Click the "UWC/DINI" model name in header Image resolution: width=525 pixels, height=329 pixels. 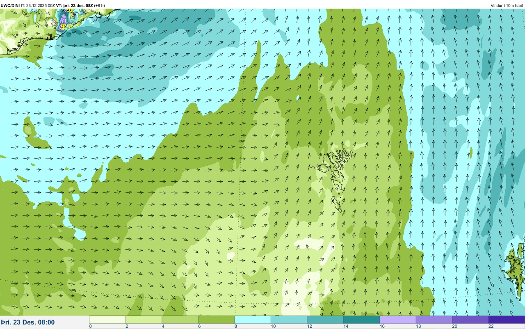click(x=10, y=5)
